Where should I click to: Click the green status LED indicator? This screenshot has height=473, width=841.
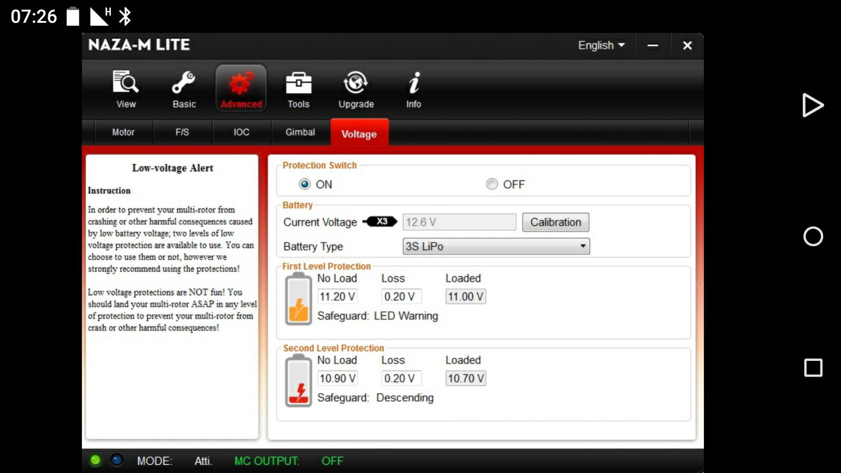pos(95,460)
